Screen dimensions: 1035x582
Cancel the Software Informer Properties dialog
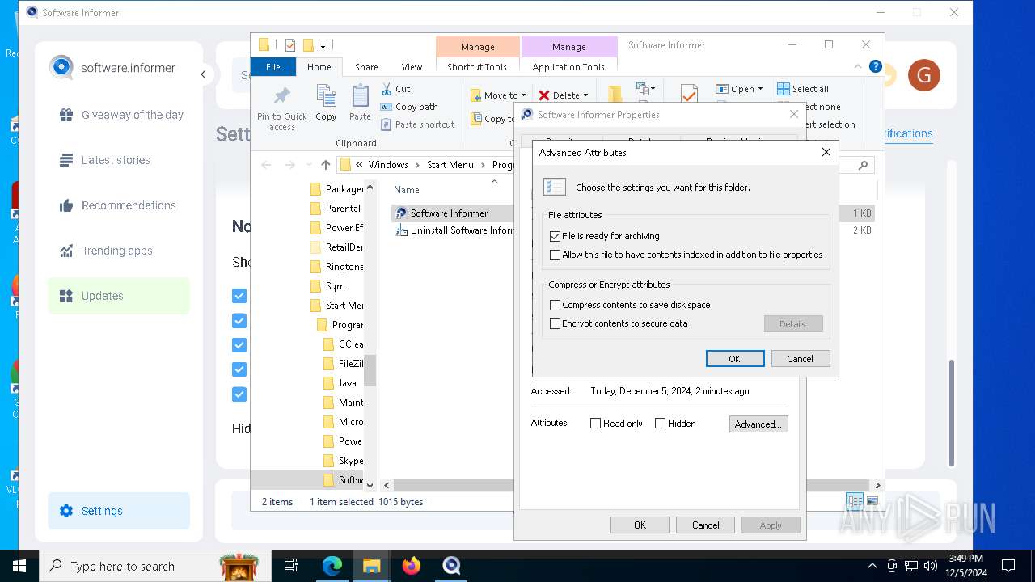[705, 525]
